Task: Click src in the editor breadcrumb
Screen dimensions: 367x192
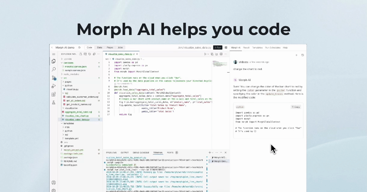Action: pos(107,59)
